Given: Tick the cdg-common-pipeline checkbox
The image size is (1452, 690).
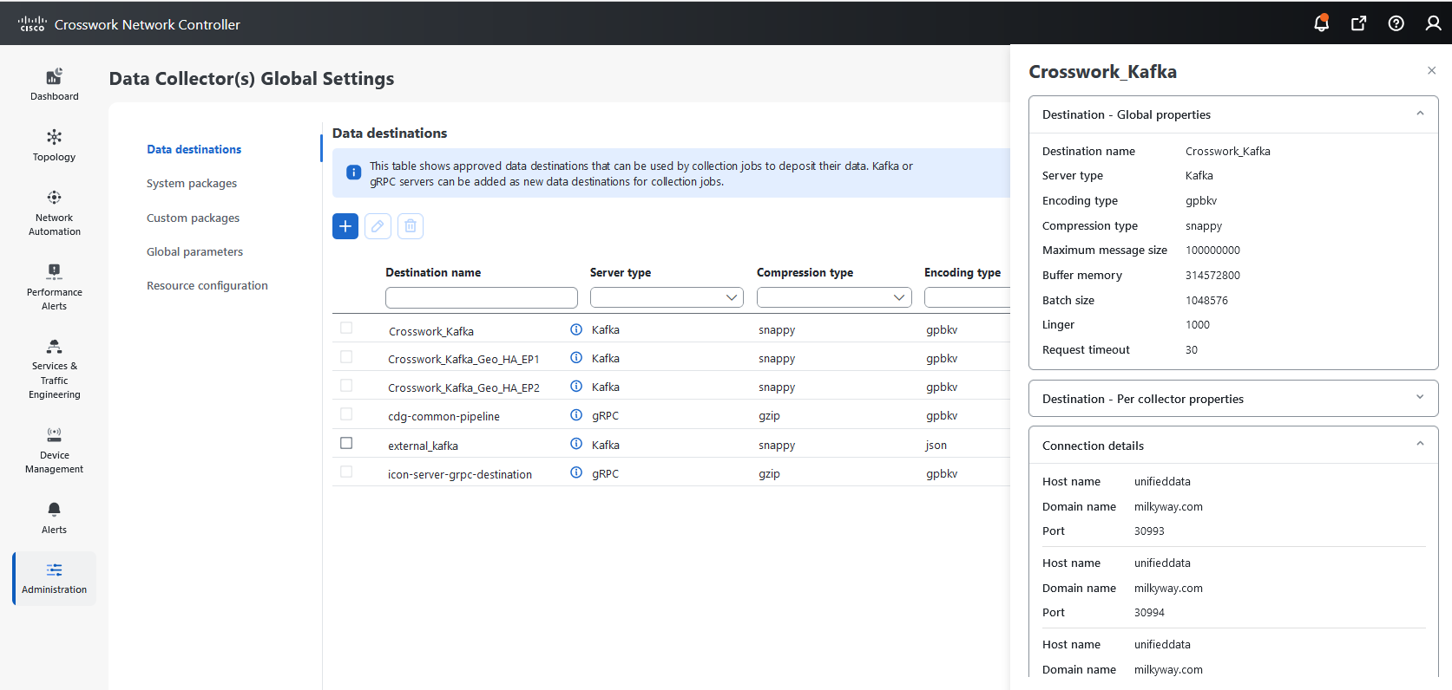Looking at the screenshot, I should click(x=346, y=414).
